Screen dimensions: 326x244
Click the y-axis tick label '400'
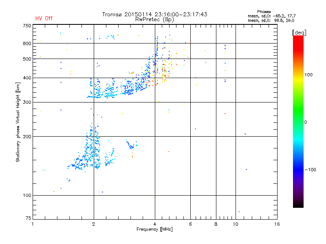27,78
